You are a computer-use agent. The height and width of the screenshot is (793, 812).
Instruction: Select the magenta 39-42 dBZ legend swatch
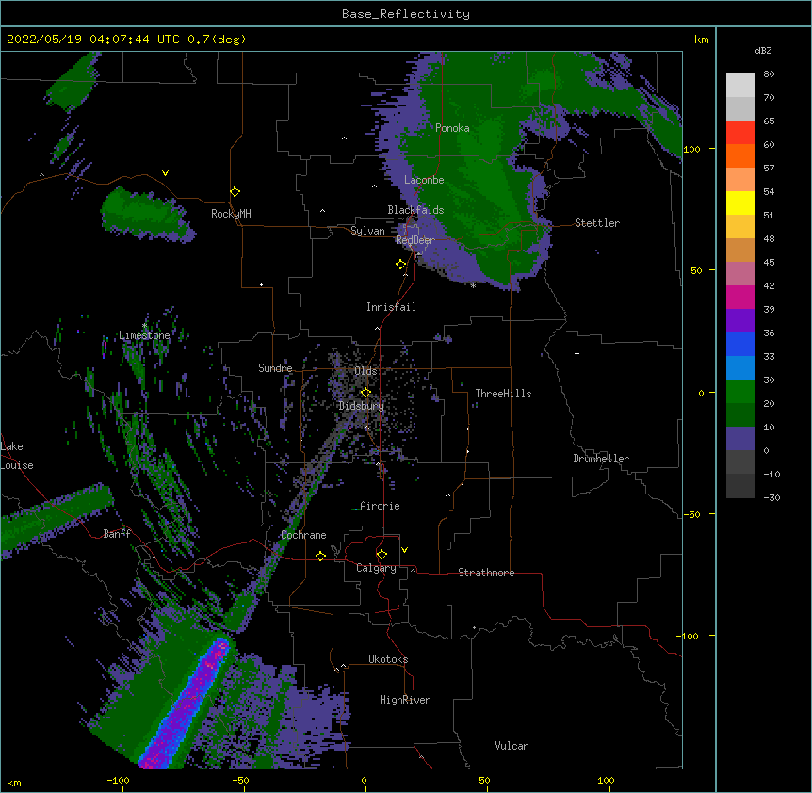pos(740,297)
